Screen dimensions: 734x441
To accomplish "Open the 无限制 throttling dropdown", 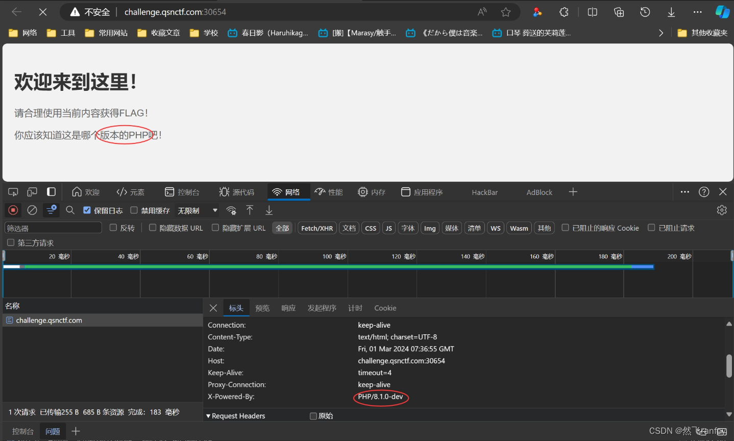I will (x=198, y=210).
